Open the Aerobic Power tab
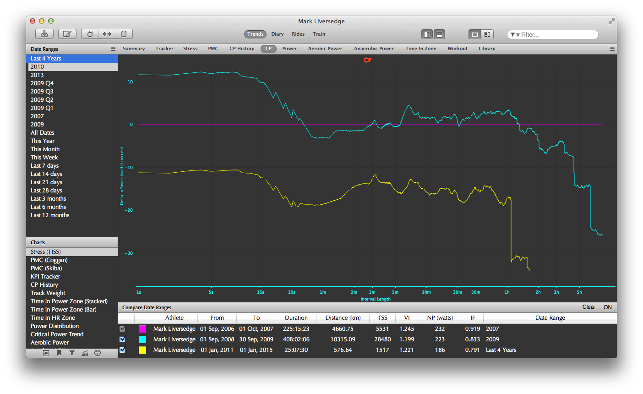 (x=325, y=49)
